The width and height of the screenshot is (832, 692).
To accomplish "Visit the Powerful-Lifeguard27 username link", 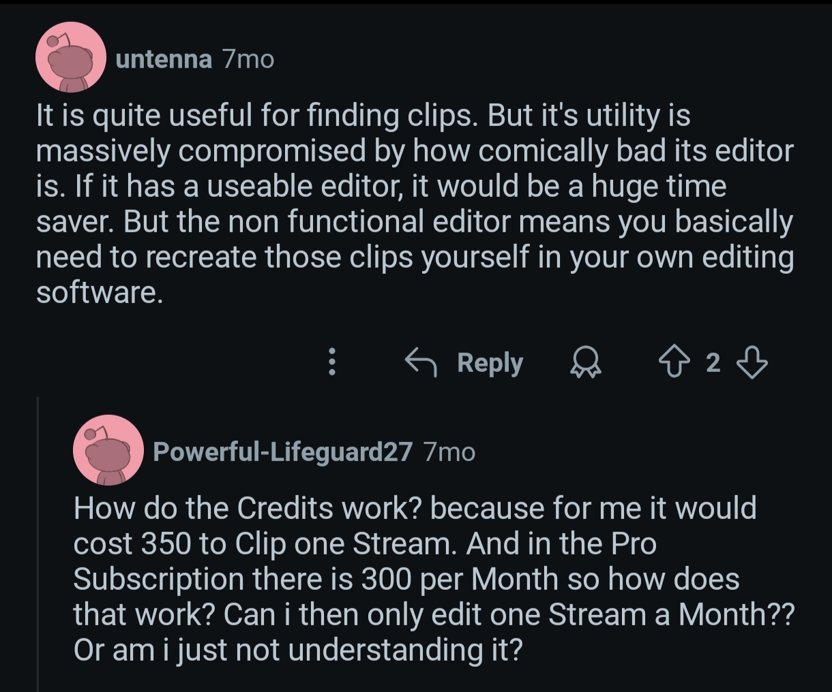I will coord(282,452).
